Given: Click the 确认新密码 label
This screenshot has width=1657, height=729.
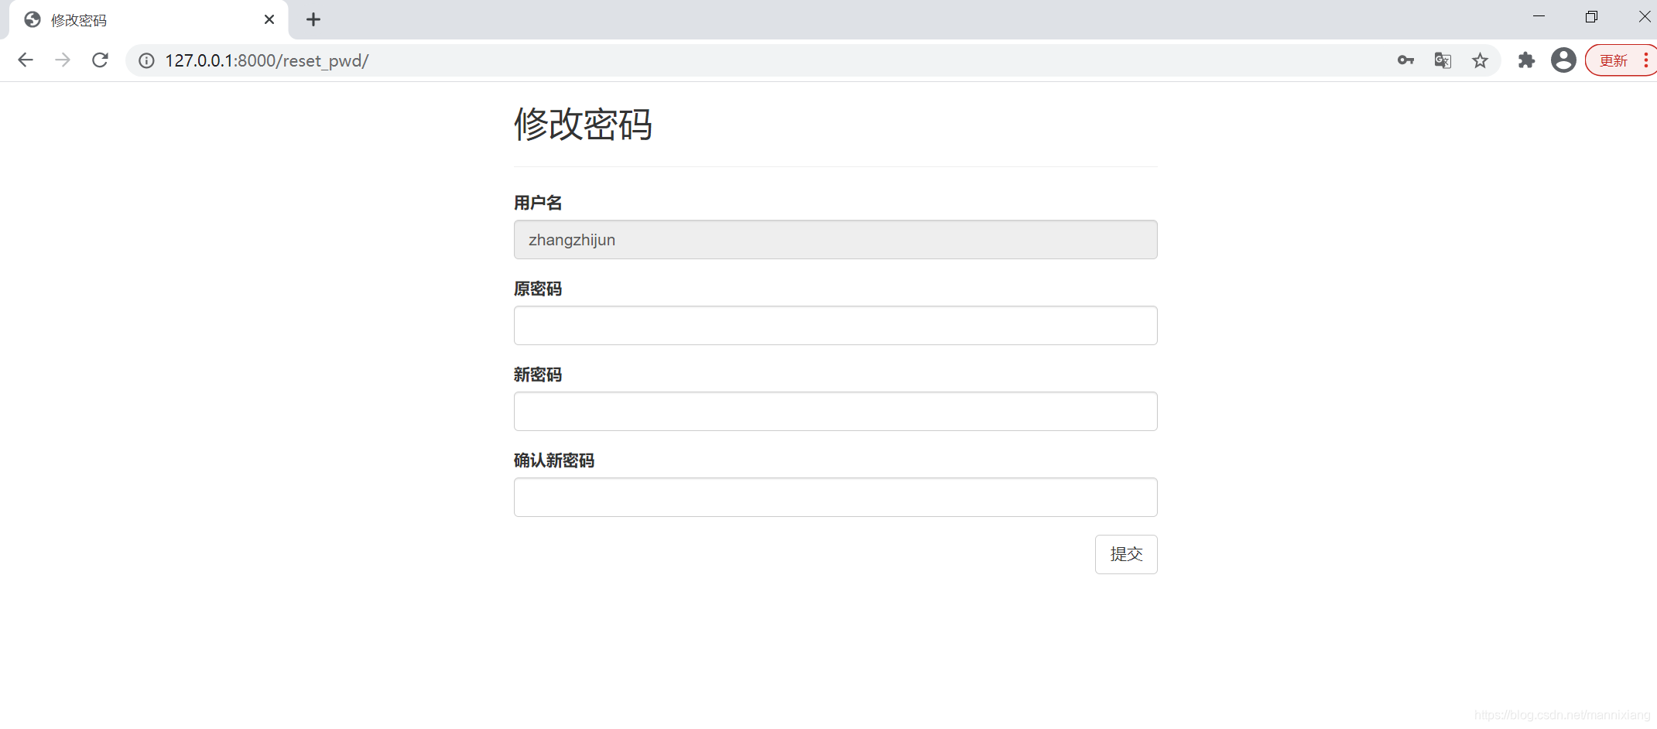Looking at the screenshot, I should coord(554,460).
